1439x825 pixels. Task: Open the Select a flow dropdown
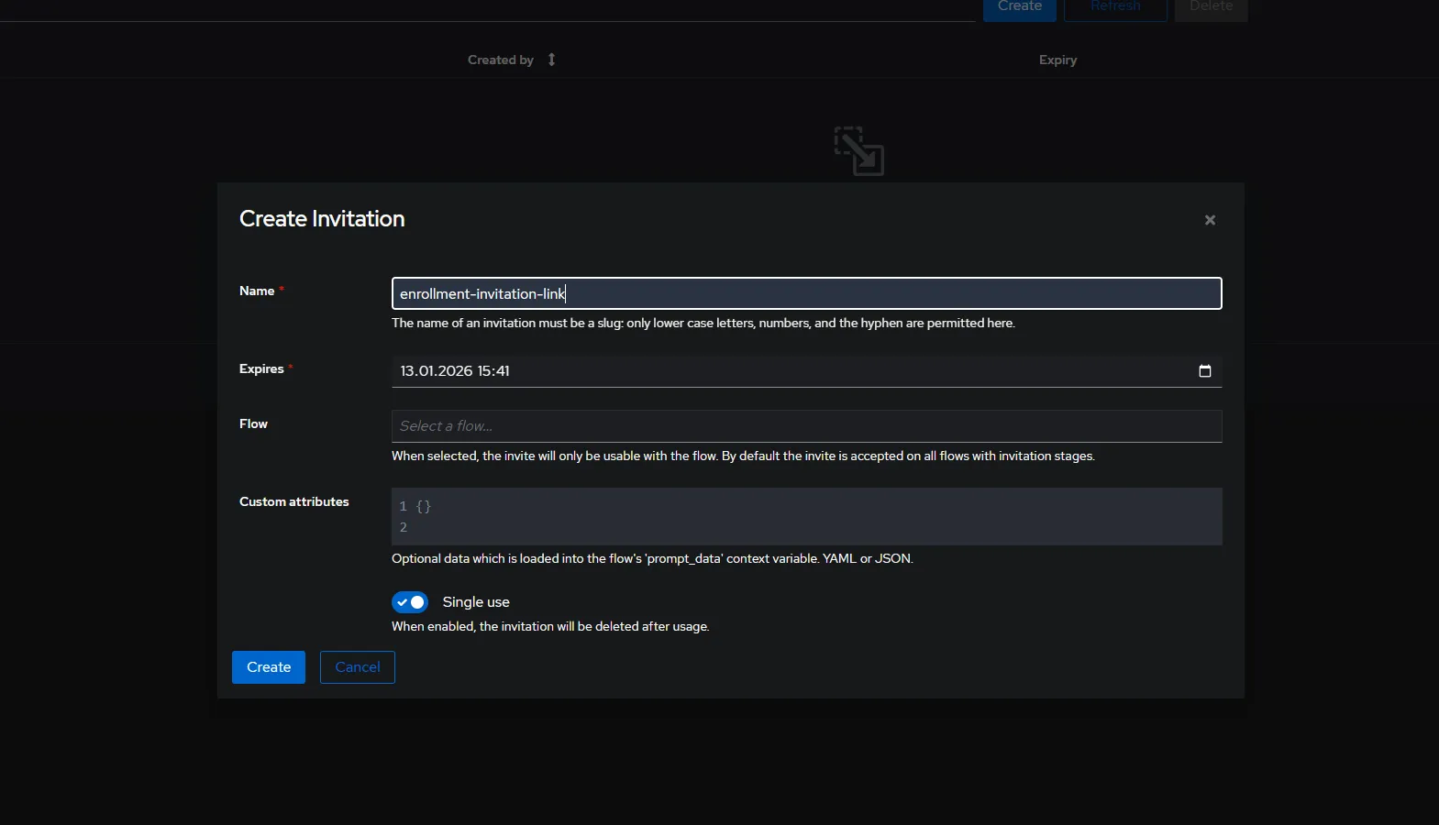pos(805,426)
